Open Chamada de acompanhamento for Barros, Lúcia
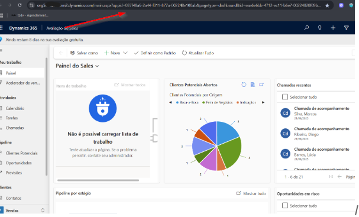 click(322, 149)
